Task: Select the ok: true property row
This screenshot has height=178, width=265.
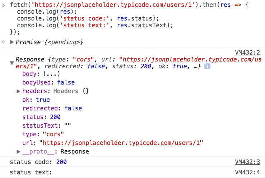Action: [36, 100]
